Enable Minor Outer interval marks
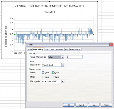Screen dimensions: 114x109 [x=53, y=77]
